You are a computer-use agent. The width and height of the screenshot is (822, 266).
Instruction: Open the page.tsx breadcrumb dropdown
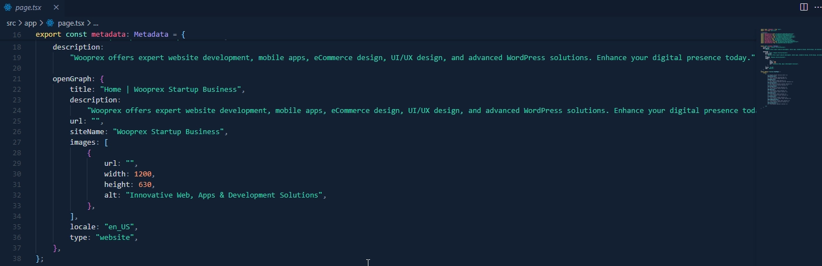[x=71, y=23]
